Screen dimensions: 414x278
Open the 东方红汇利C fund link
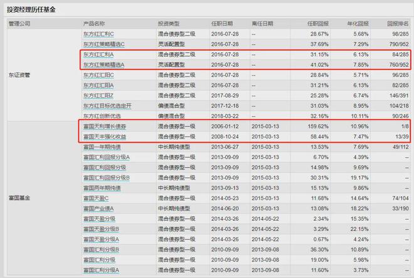pyautogui.click(x=98, y=34)
